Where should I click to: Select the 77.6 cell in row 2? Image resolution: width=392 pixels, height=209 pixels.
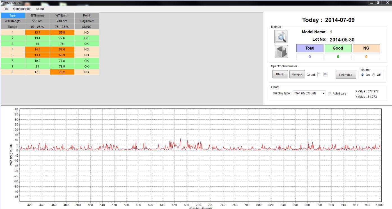pyautogui.click(x=62, y=38)
